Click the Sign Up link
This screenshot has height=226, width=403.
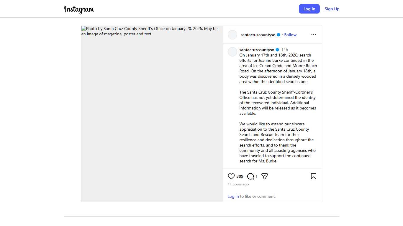(332, 9)
